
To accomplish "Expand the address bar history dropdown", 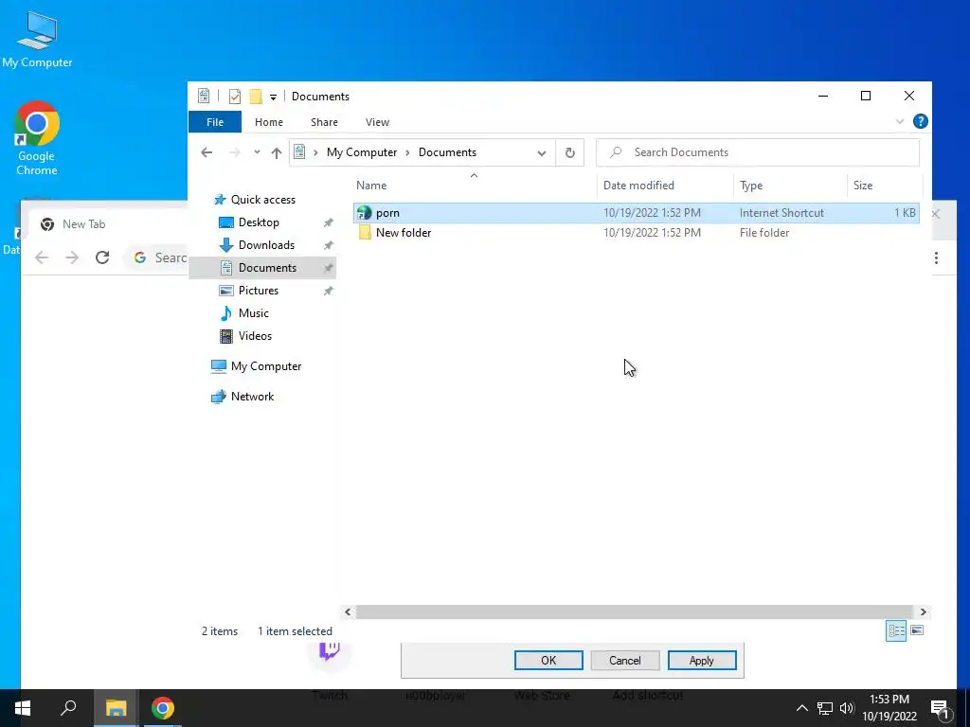I will click(541, 152).
